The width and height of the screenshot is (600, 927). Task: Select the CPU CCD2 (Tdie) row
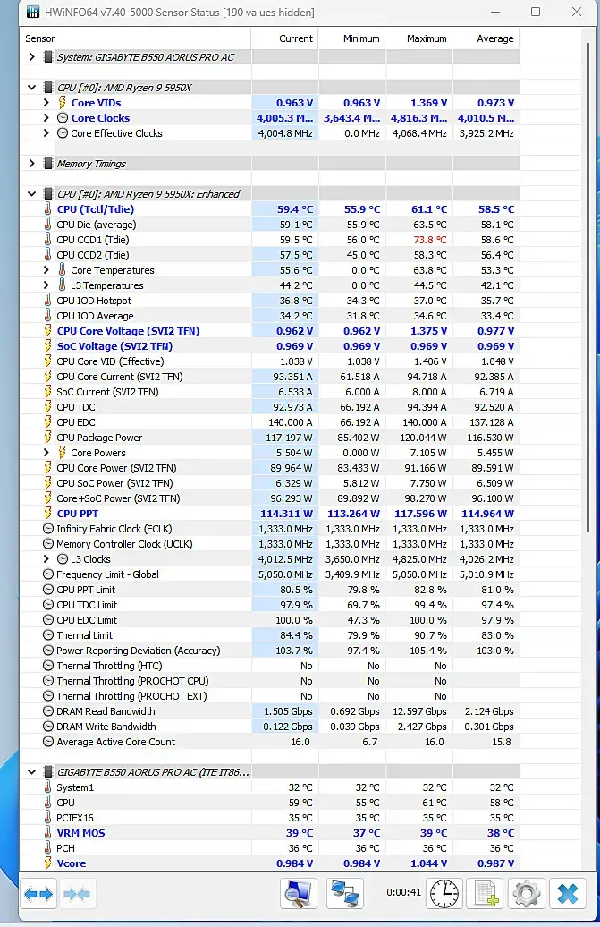[270, 255]
